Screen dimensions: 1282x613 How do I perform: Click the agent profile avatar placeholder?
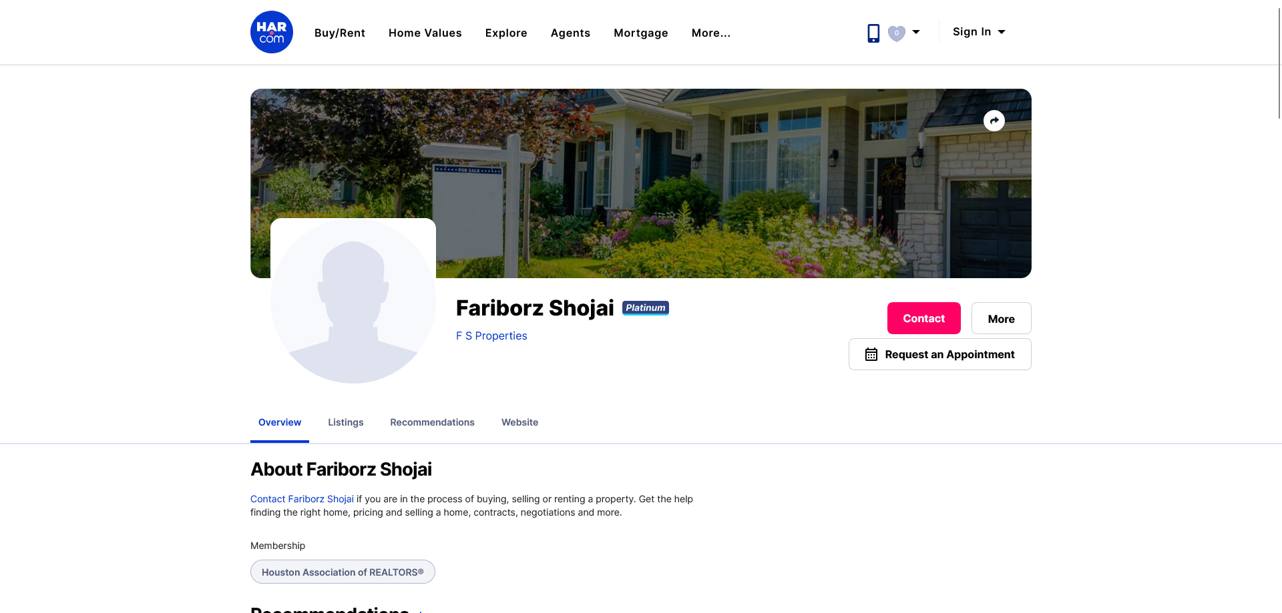pyautogui.click(x=353, y=301)
